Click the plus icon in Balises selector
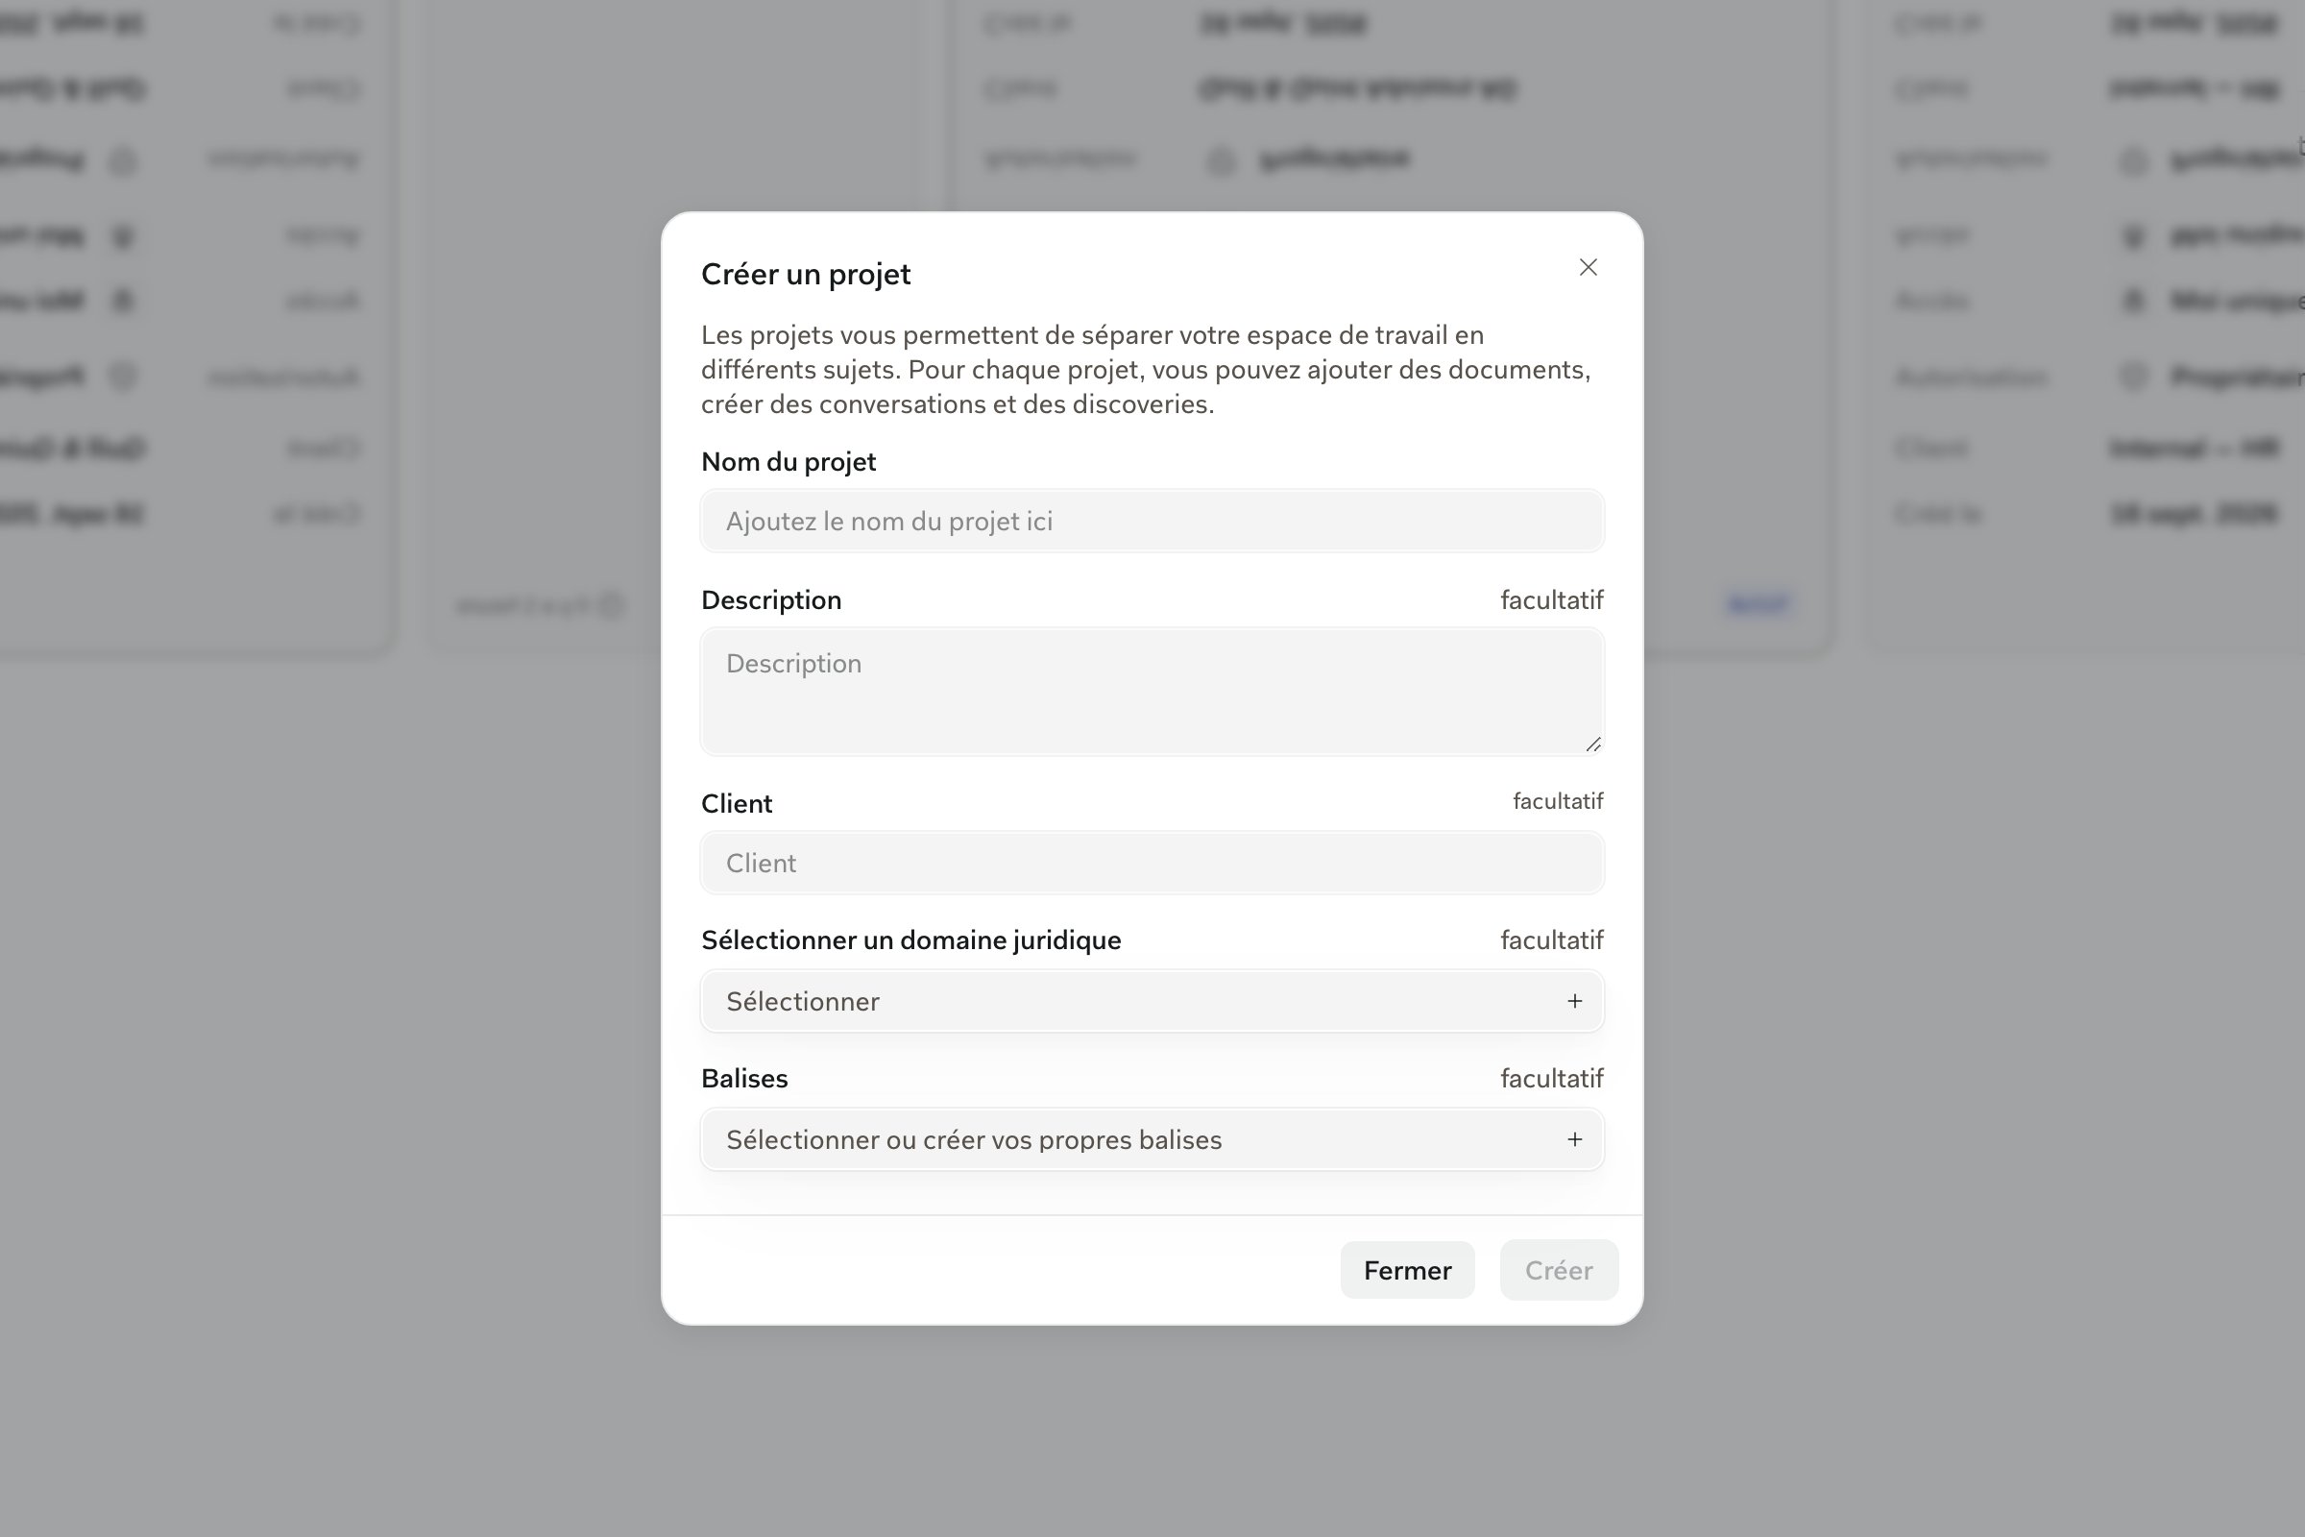 [1574, 1139]
